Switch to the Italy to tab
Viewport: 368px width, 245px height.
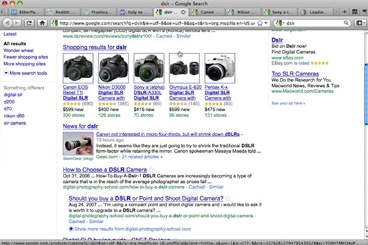[x=134, y=12]
